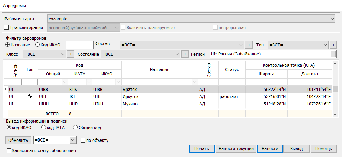Click the plus button next to Класс dropdown
This screenshot has height=157, width=342.
tap(70, 54)
